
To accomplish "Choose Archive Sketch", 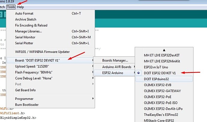I will (51, 19).
